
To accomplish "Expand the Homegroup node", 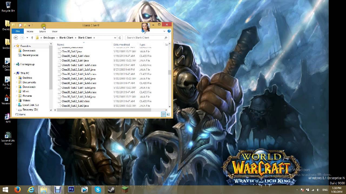I will click(15, 64).
